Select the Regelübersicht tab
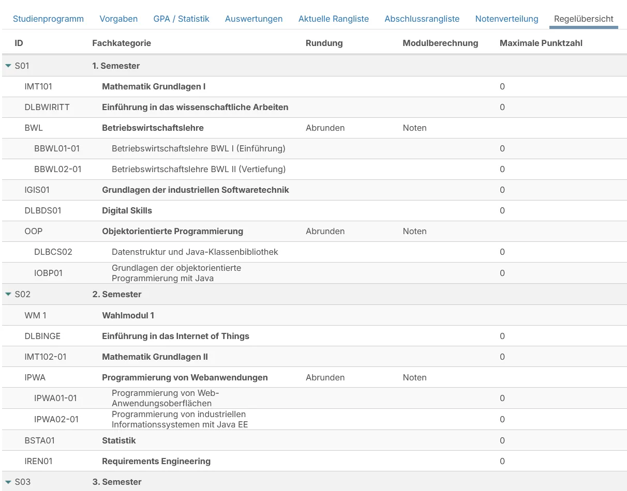This screenshot has width=627, height=491. point(584,19)
